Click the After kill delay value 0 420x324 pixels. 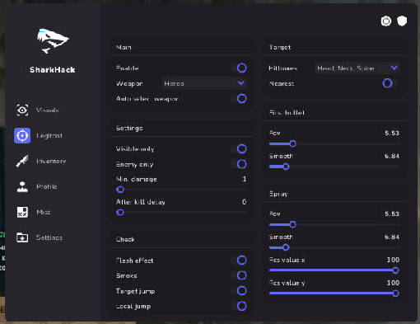click(x=245, y=202)
